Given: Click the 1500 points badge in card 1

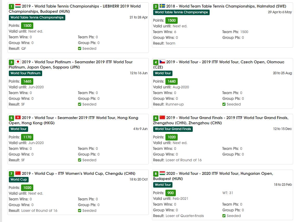Looking at the screenshot, I should pos(27,26).
